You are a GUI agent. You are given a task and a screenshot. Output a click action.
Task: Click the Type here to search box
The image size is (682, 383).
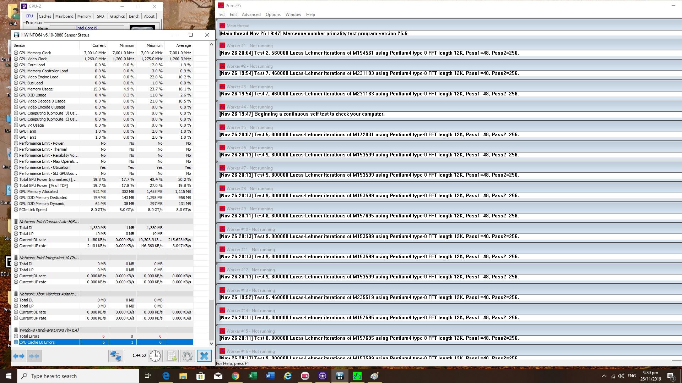78,376
